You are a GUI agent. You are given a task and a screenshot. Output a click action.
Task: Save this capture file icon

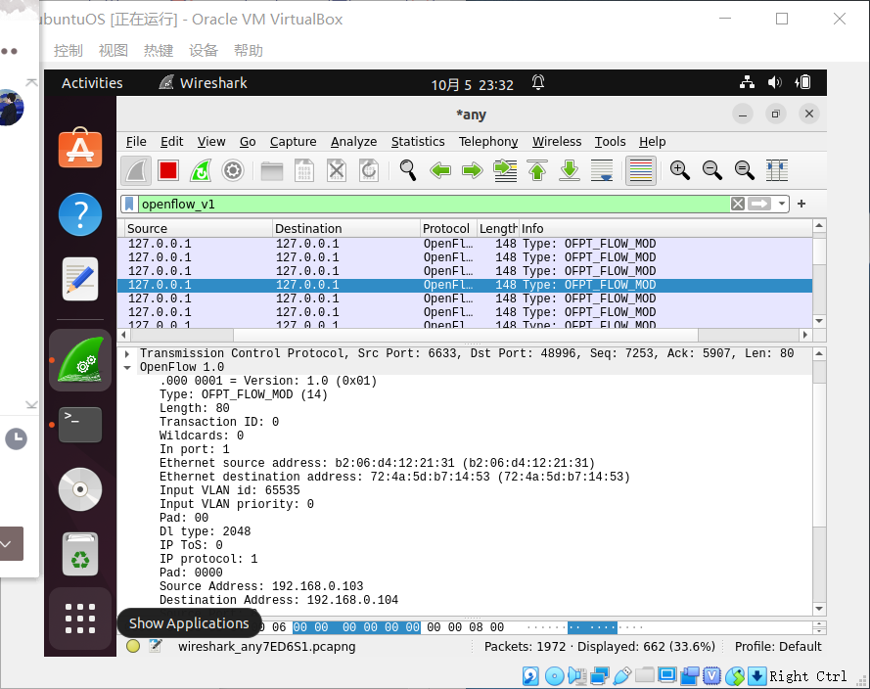click(x=304, y=170)
